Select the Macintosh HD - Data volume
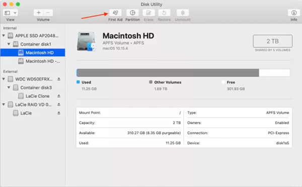 pos(33,61)
